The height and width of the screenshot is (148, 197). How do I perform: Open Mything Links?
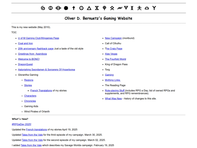(x=113, y=80)
